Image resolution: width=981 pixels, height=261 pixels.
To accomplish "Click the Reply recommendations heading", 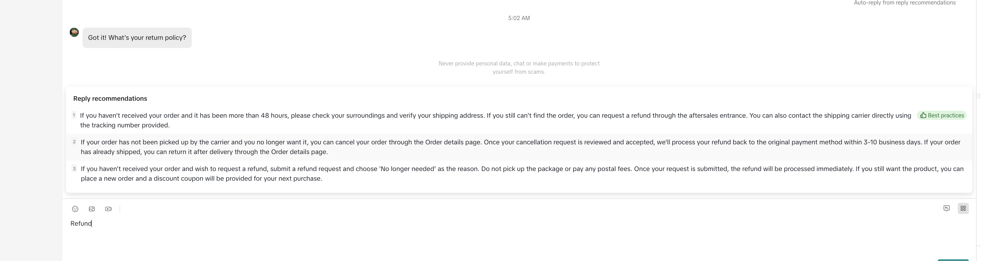I will pyautogui.click(x=110, y=98).
